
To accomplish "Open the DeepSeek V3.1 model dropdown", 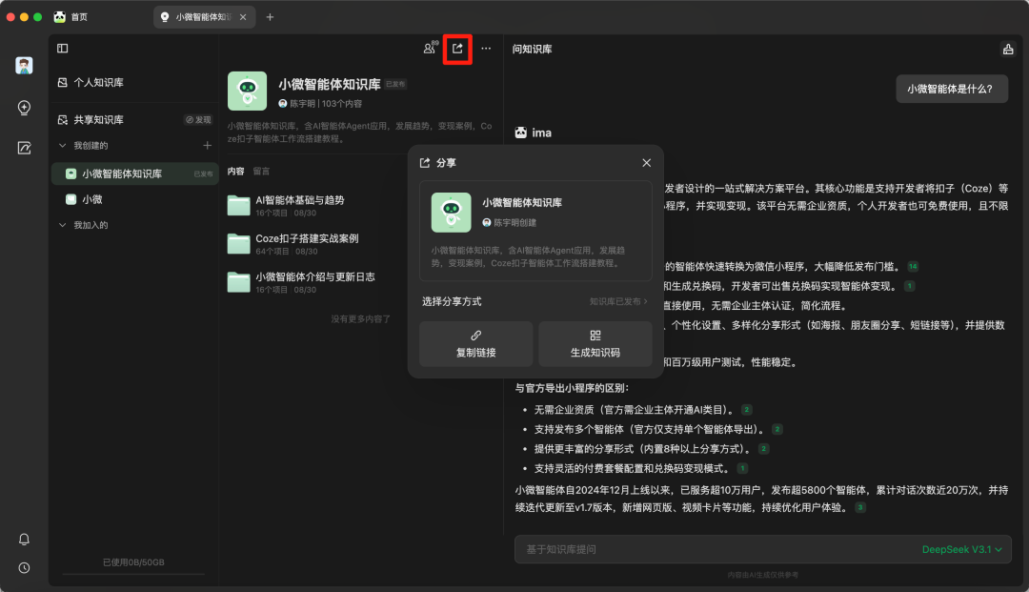I will tap(962, 549).
